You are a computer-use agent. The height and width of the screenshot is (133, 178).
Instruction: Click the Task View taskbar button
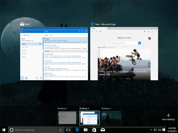[x=68, y=130]
